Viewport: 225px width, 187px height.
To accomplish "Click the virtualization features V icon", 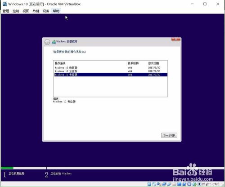I will click(x=189, y=184).
